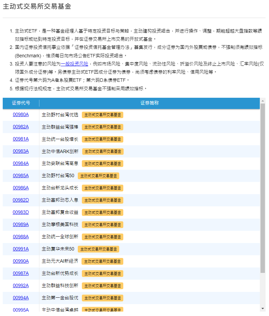Open security code 00980A link
The height and width of the screenshot is (316, 269).
(x=21, y=115)
